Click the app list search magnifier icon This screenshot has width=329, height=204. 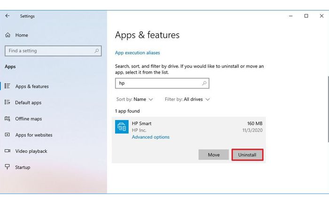click(204, 83)
